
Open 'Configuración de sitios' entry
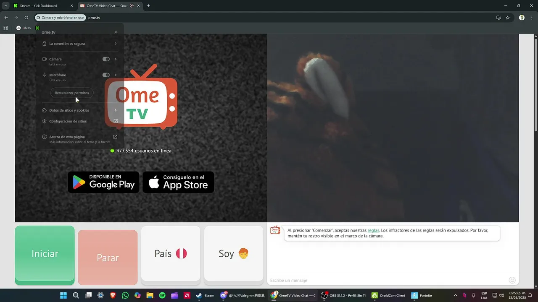pyautogui.click(x=80, y=121)
